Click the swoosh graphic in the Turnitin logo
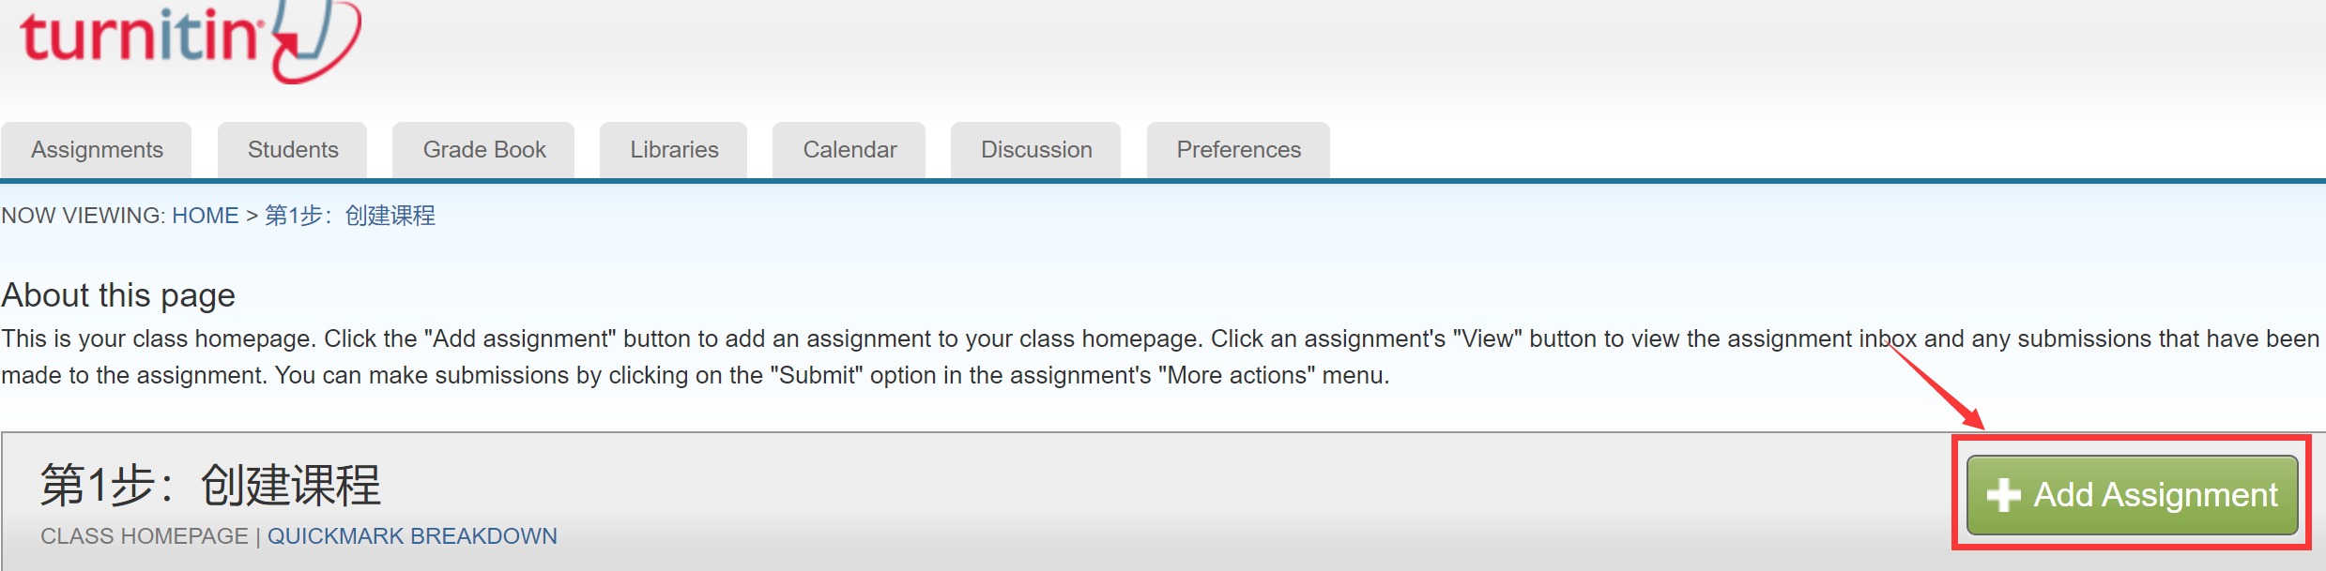 [x=315, y=42]
